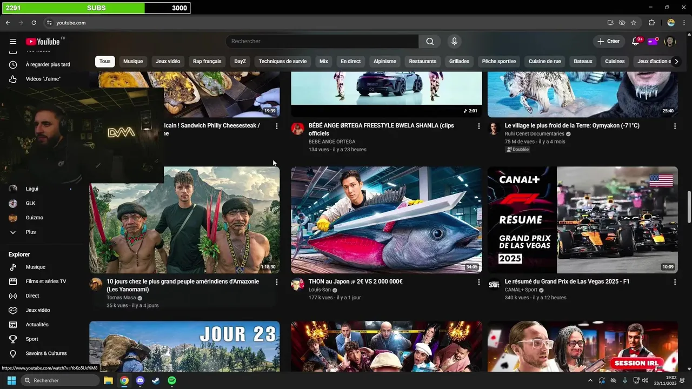Open options menu for the Oymyakon village video
Viewport: 692px width, 389px height.
point(675,126)
